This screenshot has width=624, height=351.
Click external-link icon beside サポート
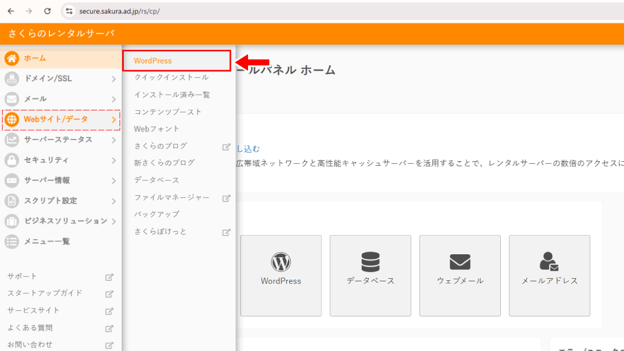coord(109,277)
